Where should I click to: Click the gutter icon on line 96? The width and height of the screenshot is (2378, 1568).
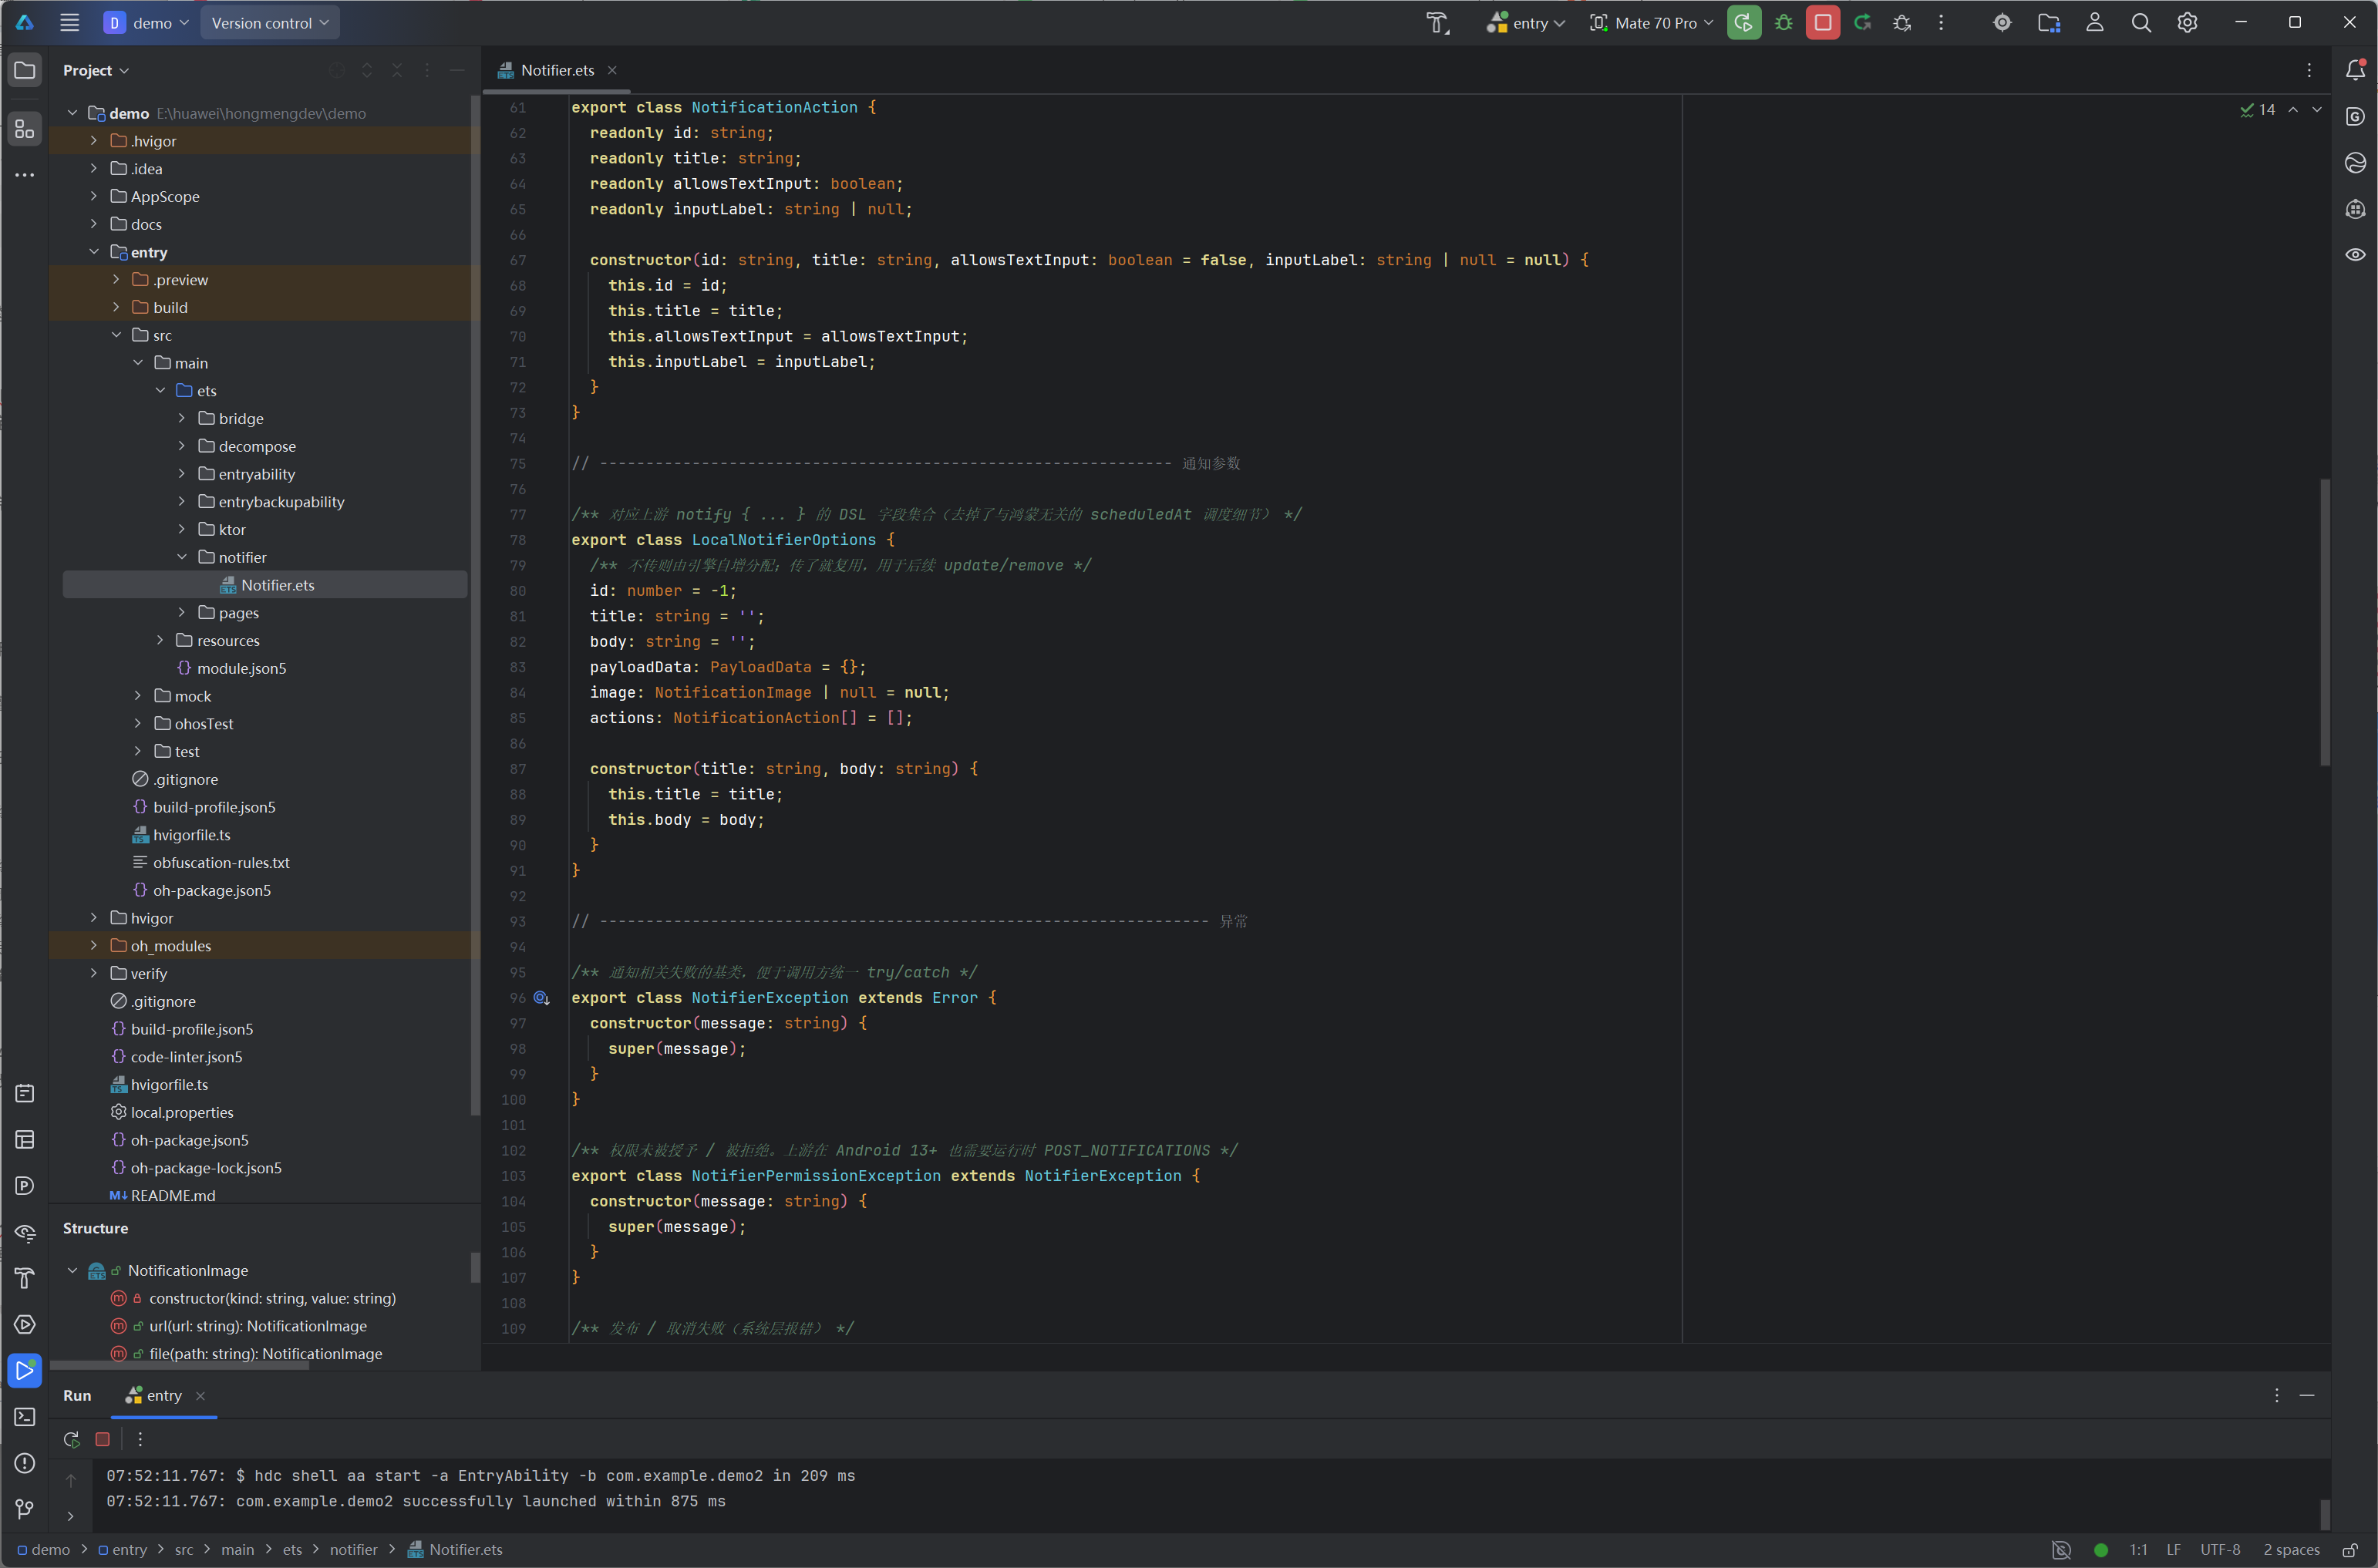click(541, 998)
